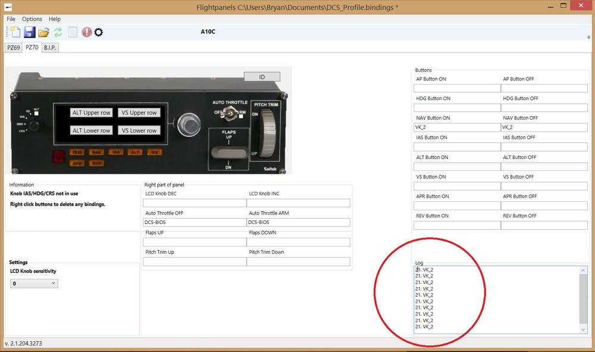Click the A10C profile label
This screenshot has width=595, height=352.
click(208, 32)
